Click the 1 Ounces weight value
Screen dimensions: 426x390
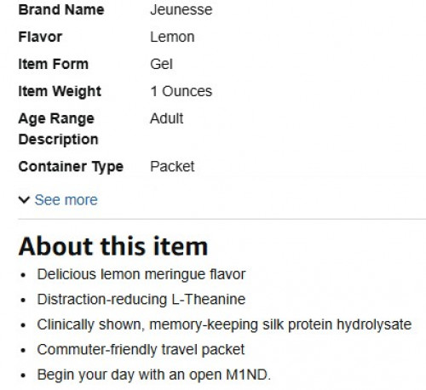[x=181, y=91]
